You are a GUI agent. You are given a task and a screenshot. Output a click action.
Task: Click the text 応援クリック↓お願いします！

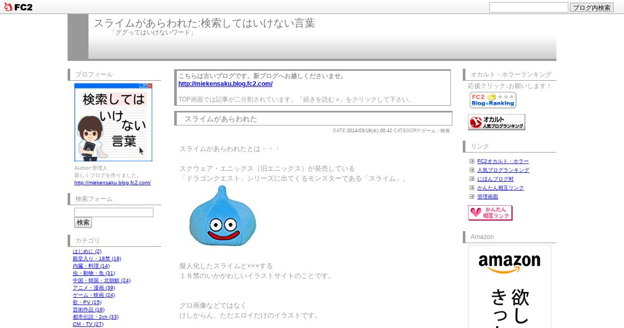coord(510,86)
